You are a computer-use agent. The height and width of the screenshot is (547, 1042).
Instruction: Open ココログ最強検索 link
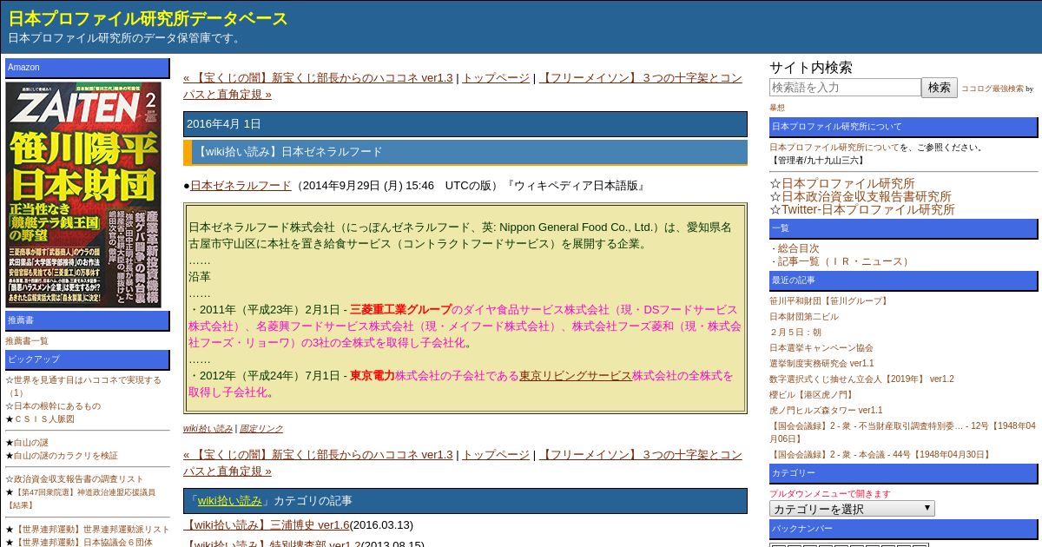(992, 89)
